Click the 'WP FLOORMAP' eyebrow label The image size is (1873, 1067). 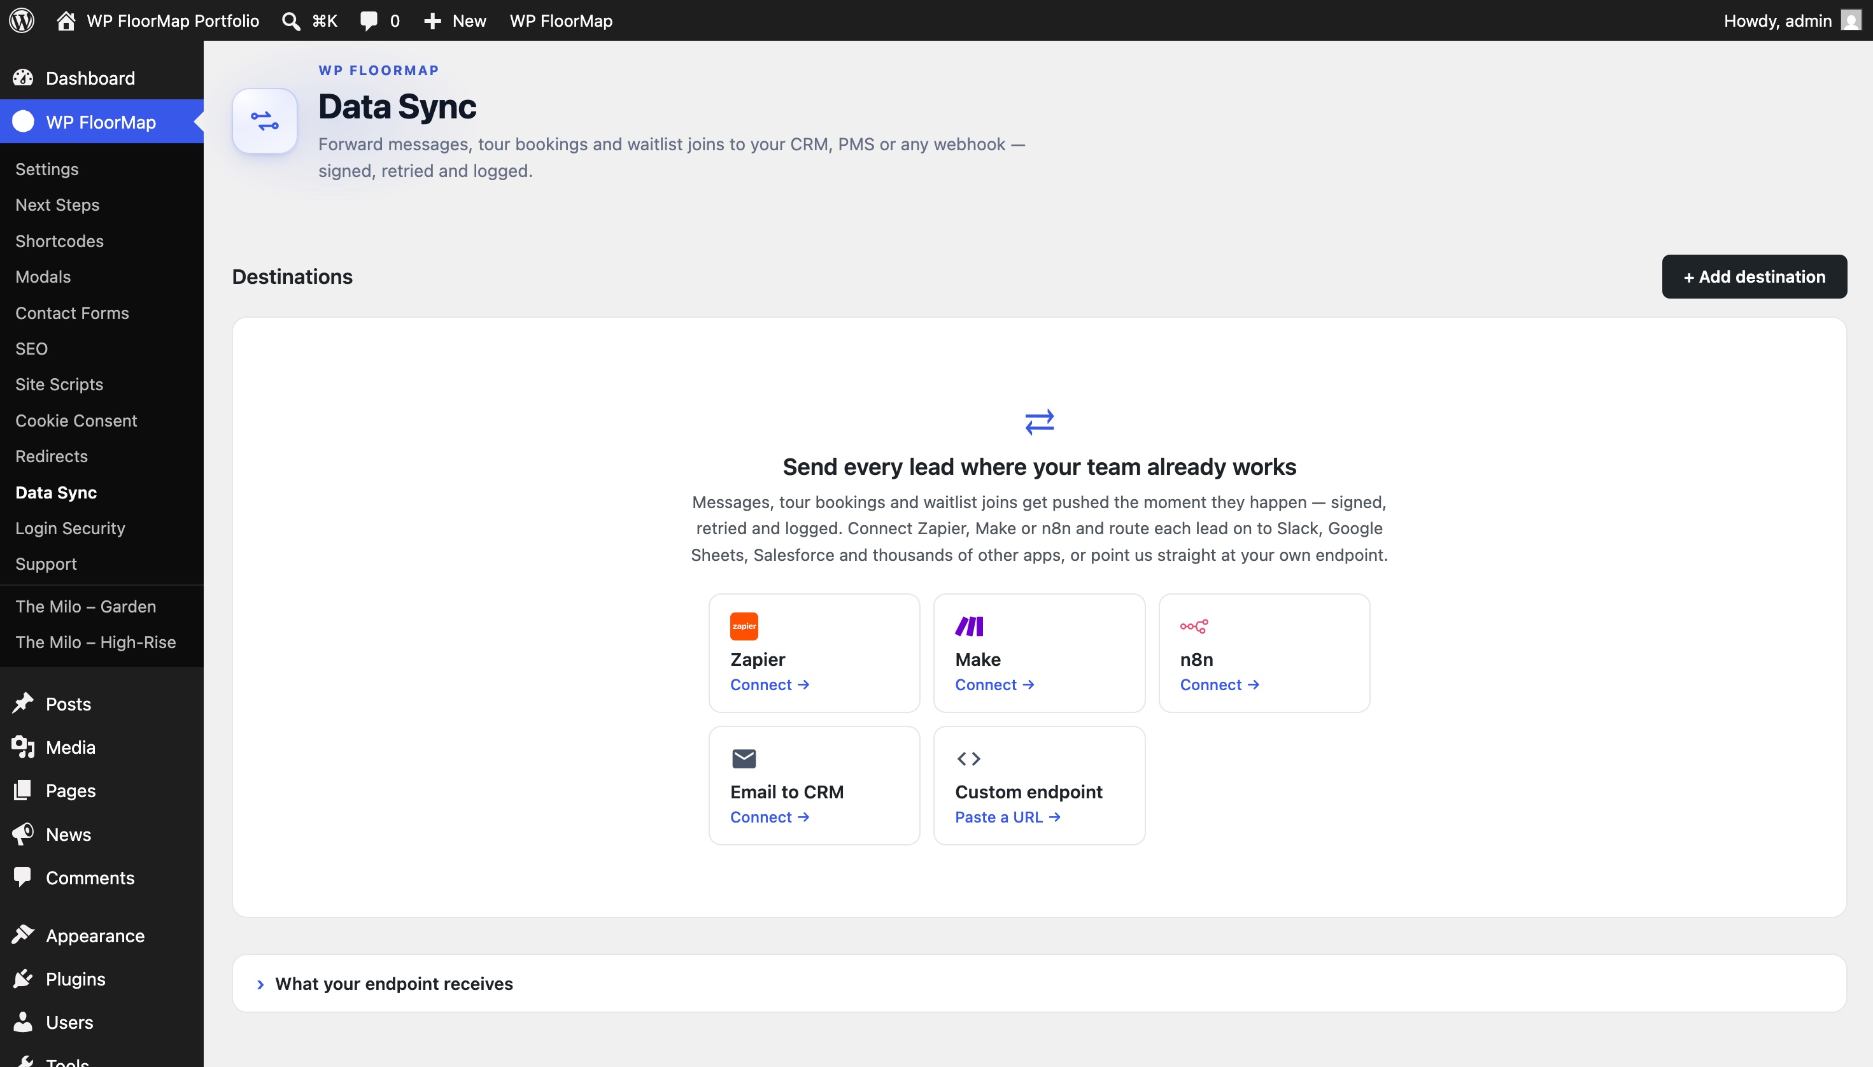point(378,71)
